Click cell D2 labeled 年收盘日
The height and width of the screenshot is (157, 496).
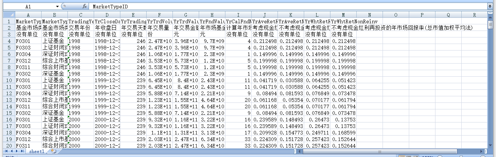pyautogui.click(x=107, y=28)
